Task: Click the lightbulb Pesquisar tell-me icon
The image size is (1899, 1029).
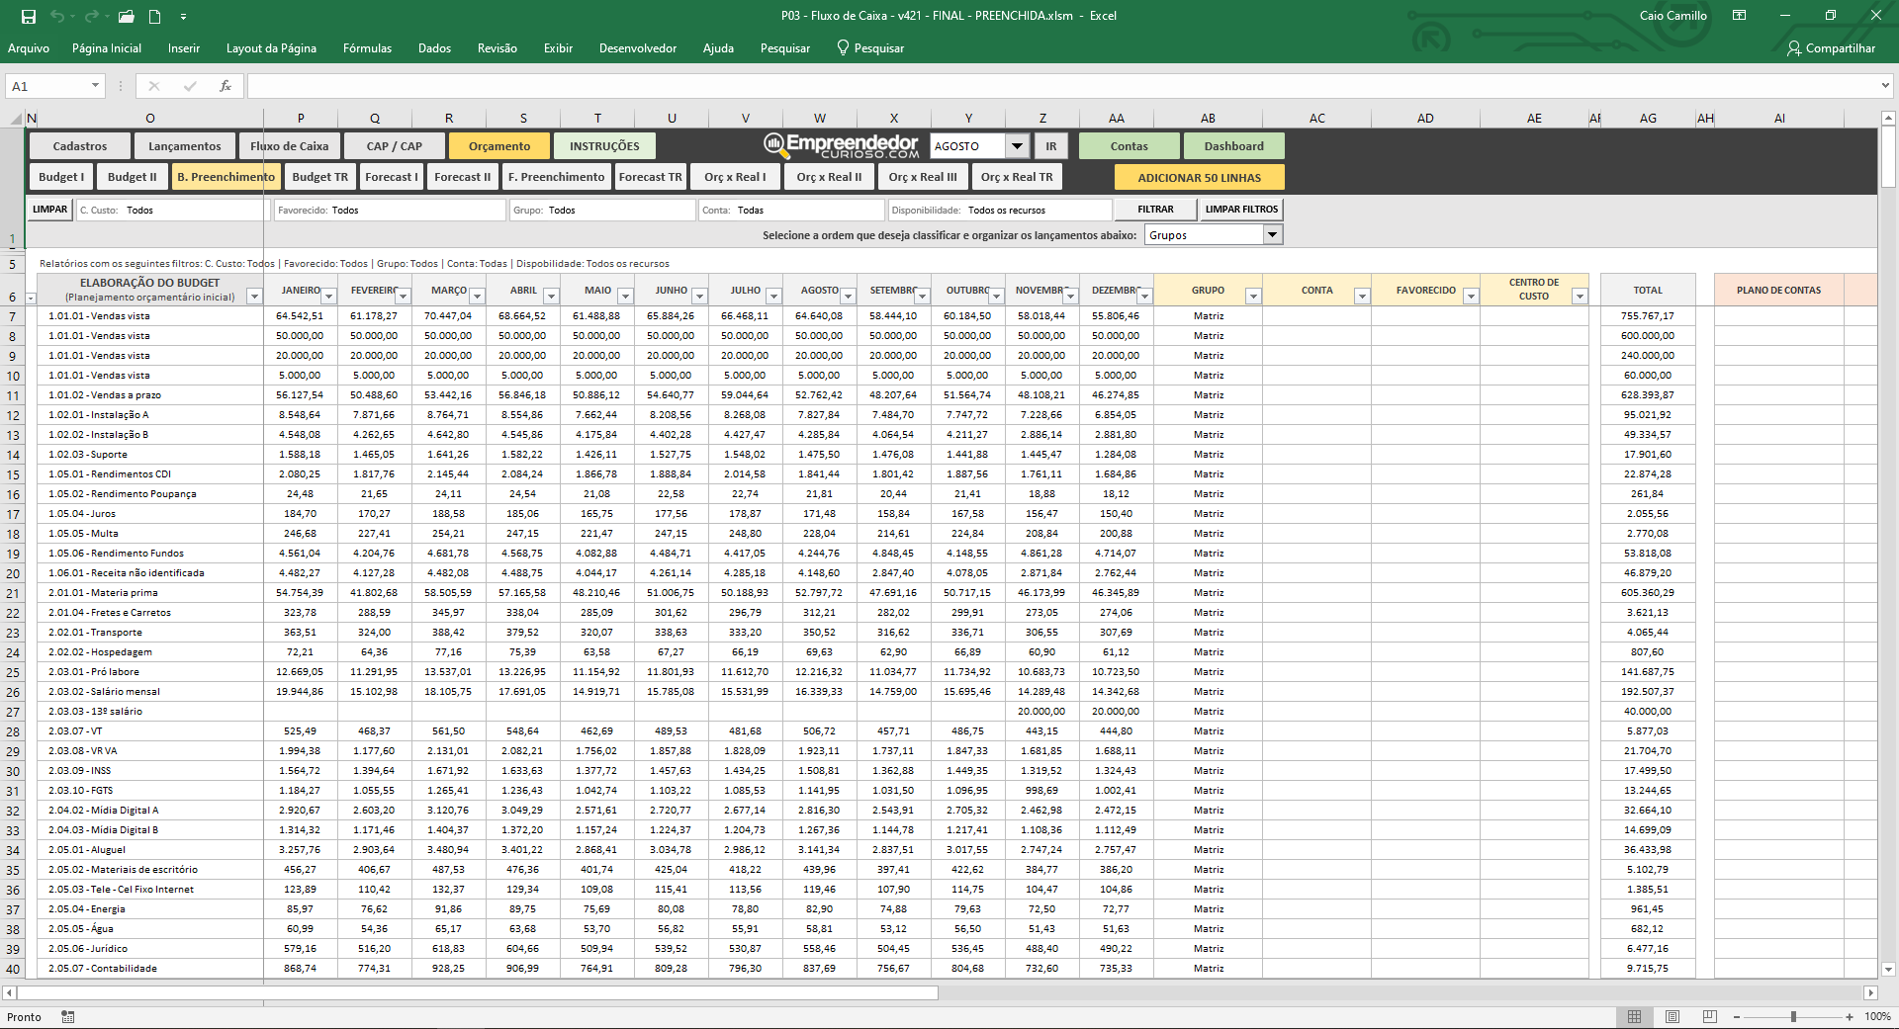Action: click(x=843, y=47)
